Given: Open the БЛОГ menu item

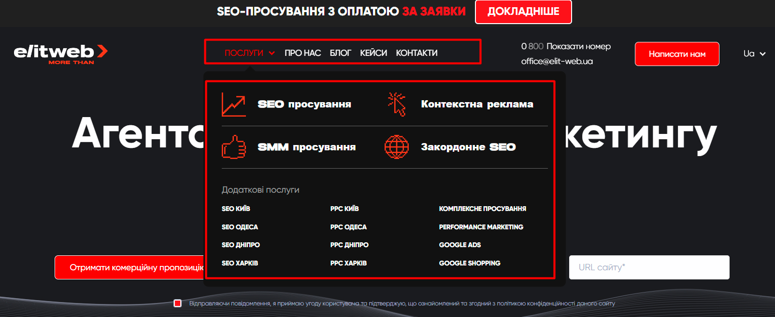Looking at the screenshot, I should pyautogui.click(x=340, y=53).
